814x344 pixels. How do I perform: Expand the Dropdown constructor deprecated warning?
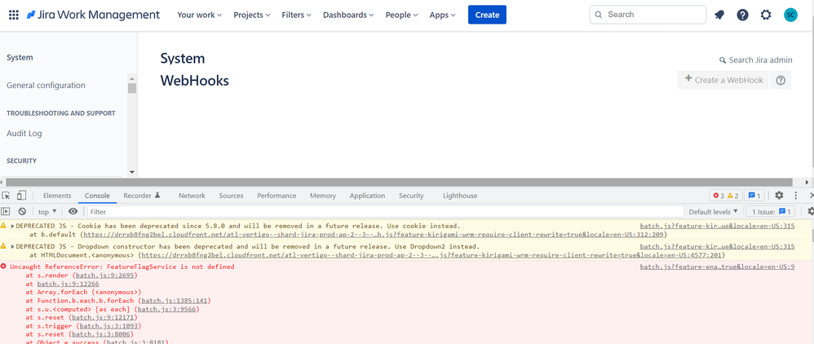(x=12, y=247)
